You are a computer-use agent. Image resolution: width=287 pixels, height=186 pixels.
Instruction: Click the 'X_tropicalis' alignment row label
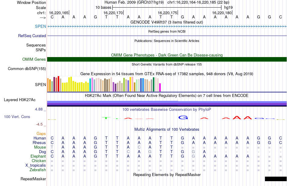click(36, 165)
